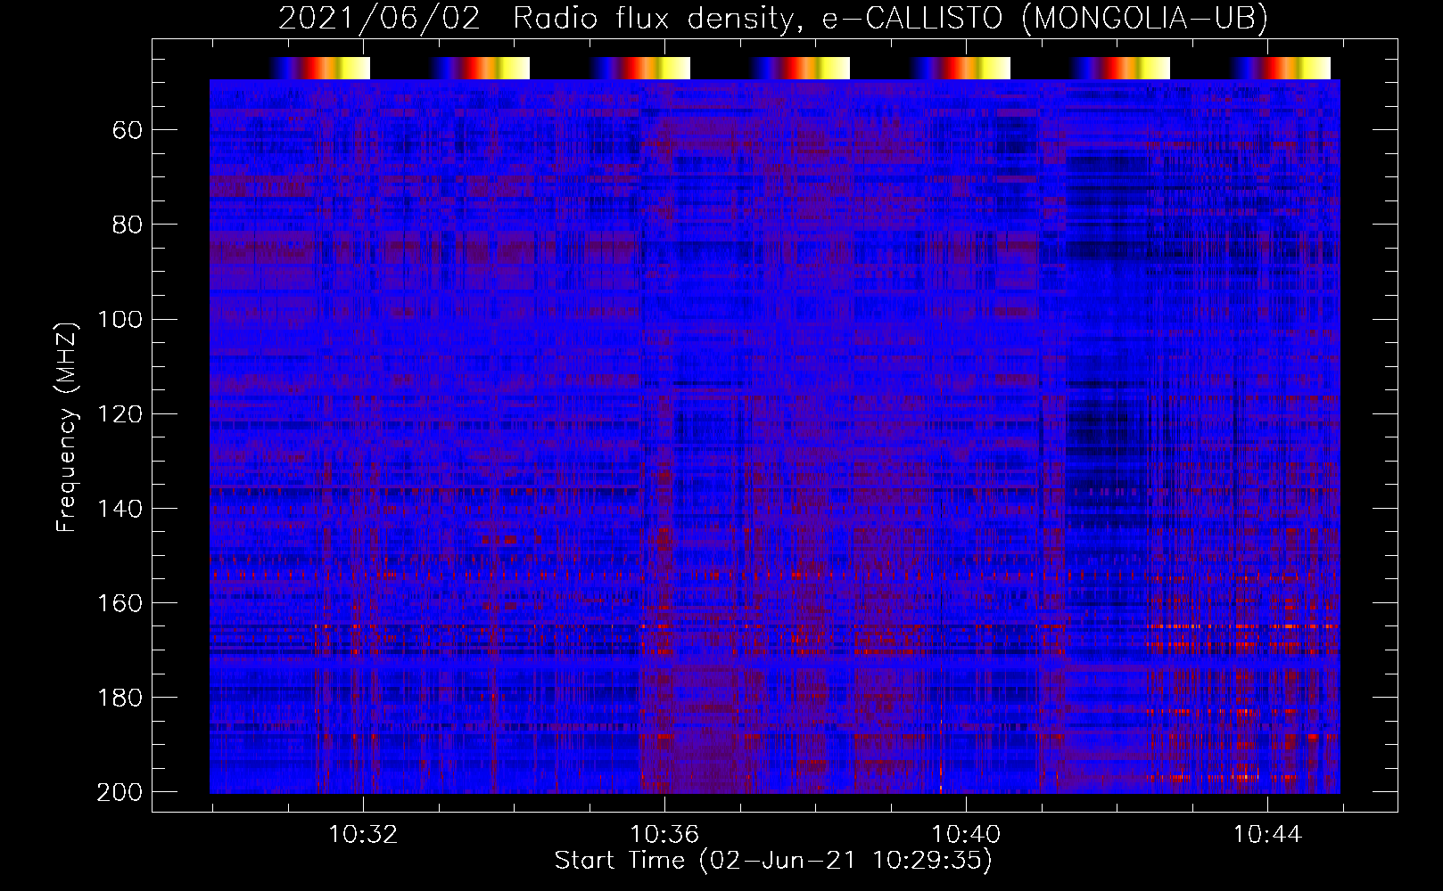Screen dimensions: 1443x891
Task: Click the "Frequency (MHZ)" axis label
Action: (x=67, y=427)
